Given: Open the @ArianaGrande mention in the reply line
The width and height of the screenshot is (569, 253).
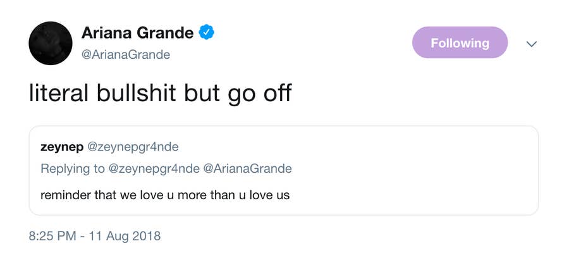Looking at the screenshot, I should (x=247, y=168).
